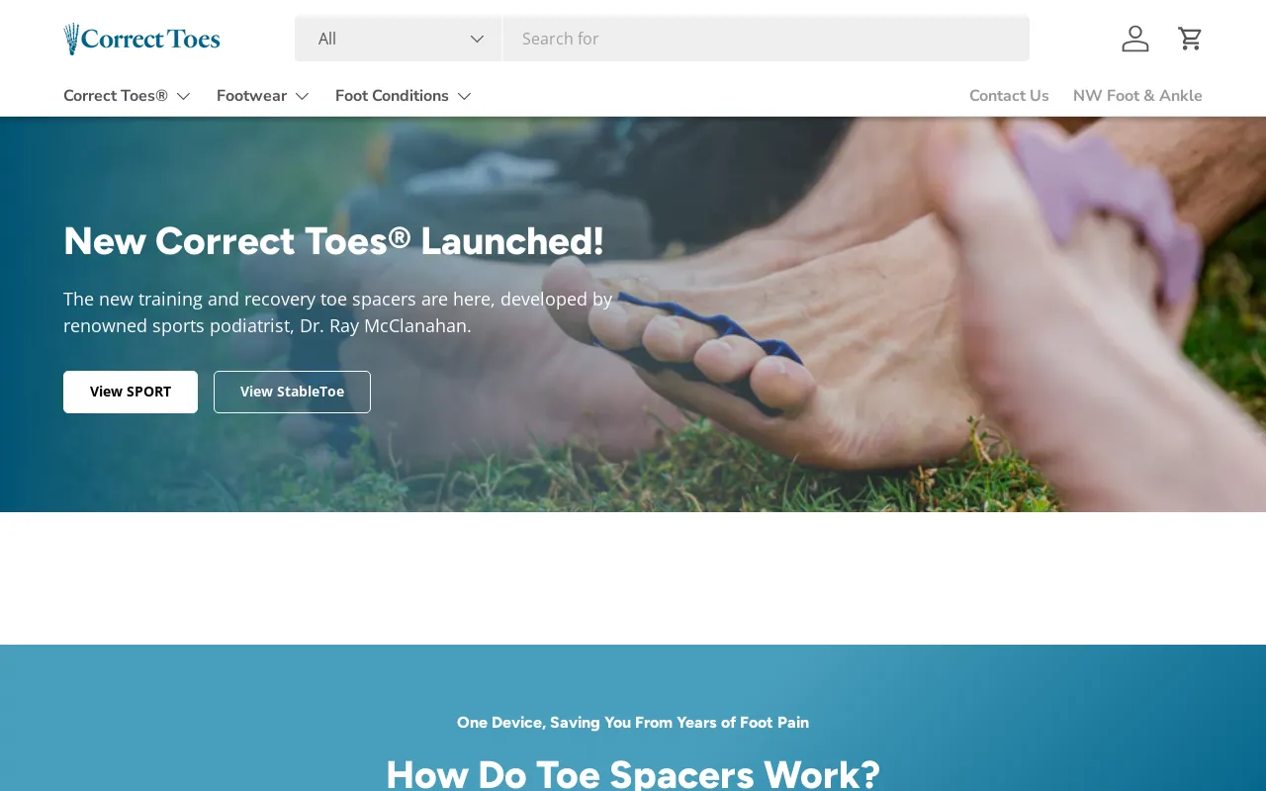Visit the NW Foot & Ankle link
This screenshot has height=791, width=1266.
tap(1137, 96)
